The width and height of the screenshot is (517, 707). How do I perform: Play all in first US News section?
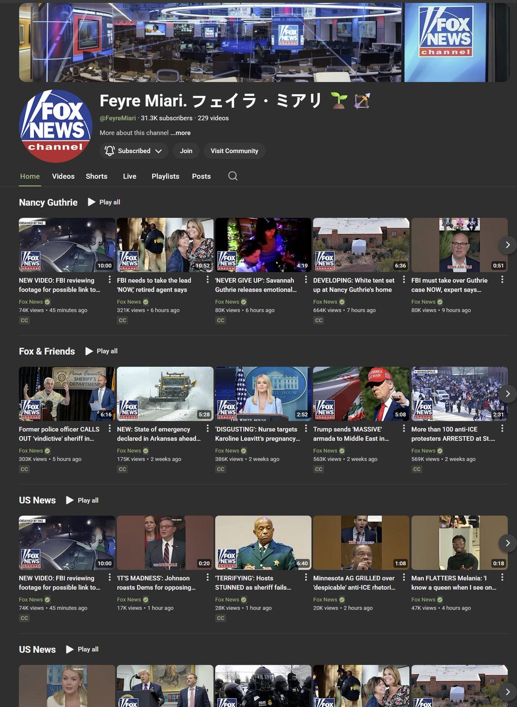pyautogui.click(x=82, y=500)
